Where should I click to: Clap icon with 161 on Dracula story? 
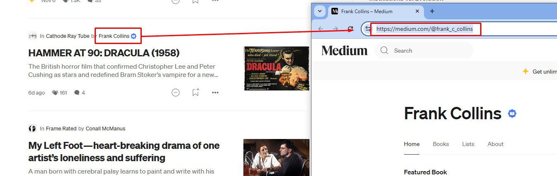click(x=60, y=93)
